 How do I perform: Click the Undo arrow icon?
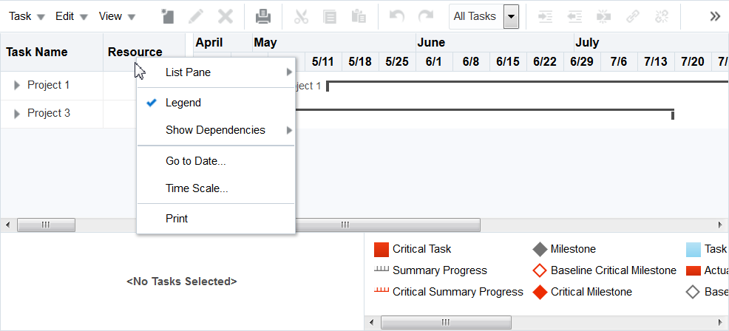coord(396,16)
